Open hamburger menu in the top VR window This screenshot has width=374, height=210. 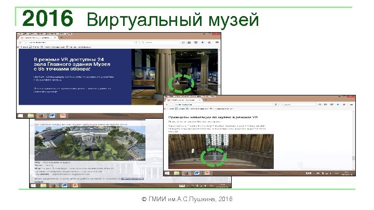point(217,43)
